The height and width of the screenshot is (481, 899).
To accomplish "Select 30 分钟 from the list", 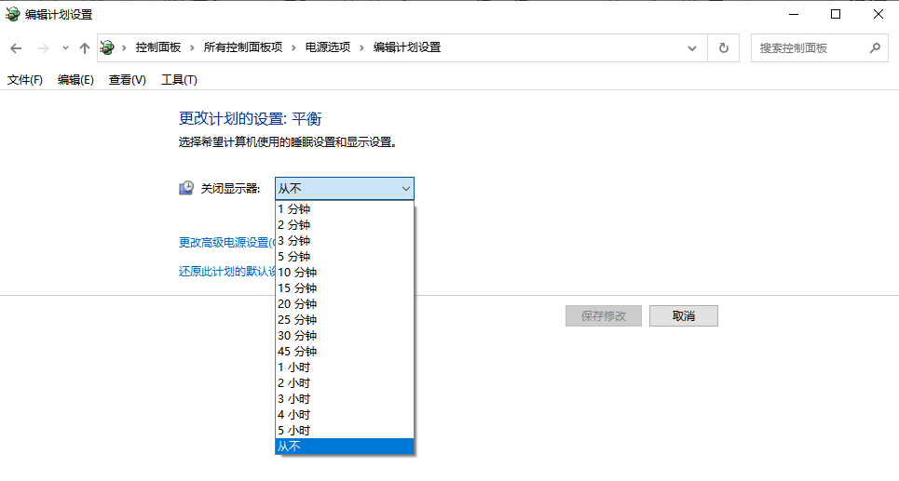I will click(x=344, y=336).
